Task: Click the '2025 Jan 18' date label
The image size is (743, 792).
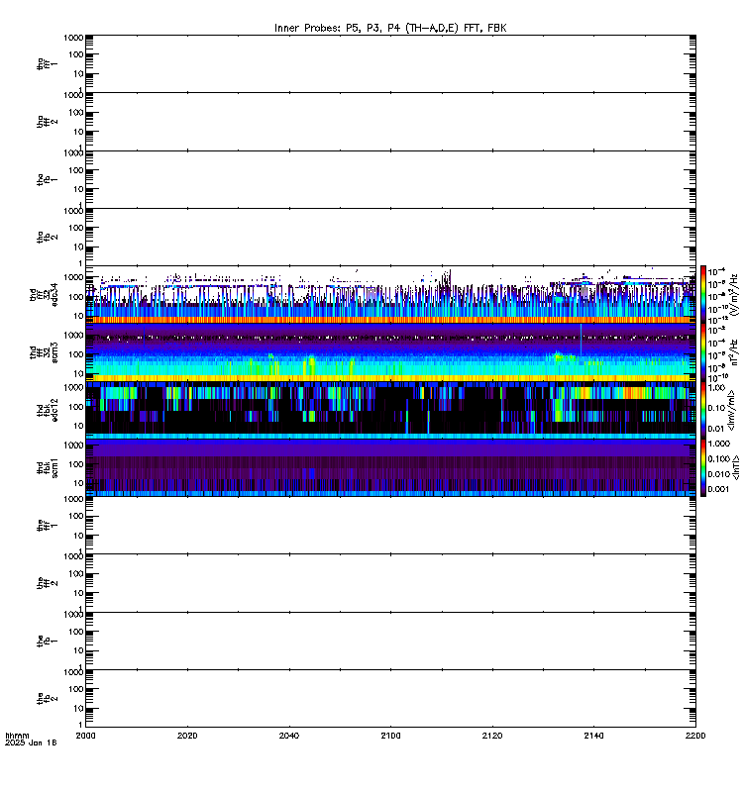Action: click(x=31, y=743)
